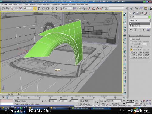This screenshot has width=152, height=114.
Task: Activate Bind to Space Warp tool
Action: click(x=21, y=9)
